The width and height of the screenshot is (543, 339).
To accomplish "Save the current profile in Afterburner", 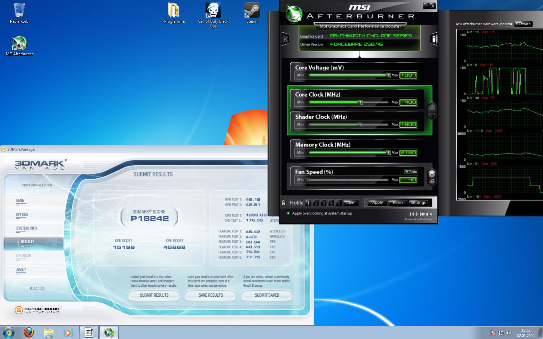I will click(x=351, y=203).
